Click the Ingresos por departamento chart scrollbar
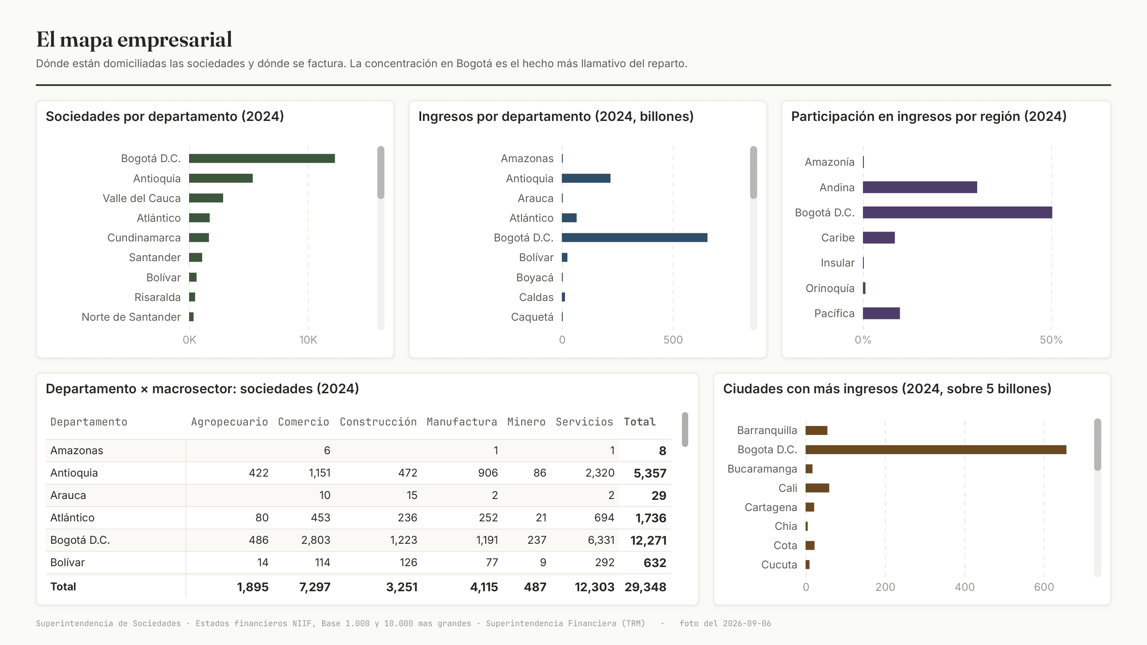Image resolution: width=1147 pixels, height=645 pixels. [754, 172]
